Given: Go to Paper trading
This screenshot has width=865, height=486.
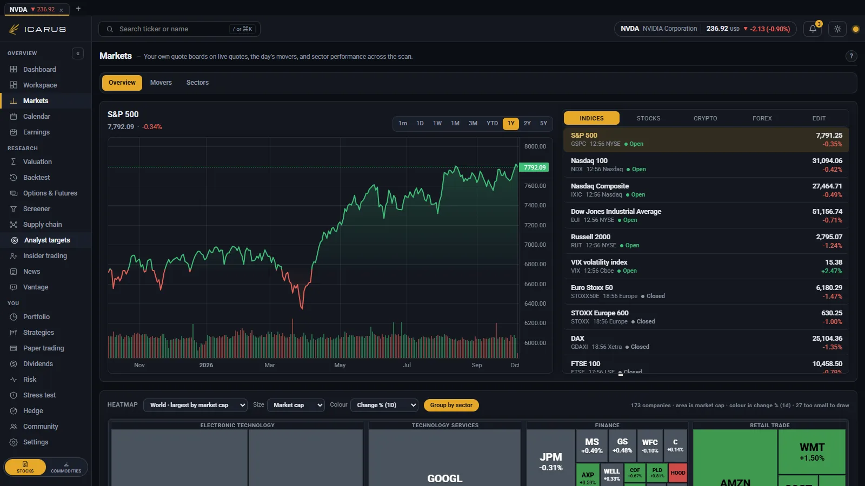Looking at the screenshot, I should pos(46,348).
